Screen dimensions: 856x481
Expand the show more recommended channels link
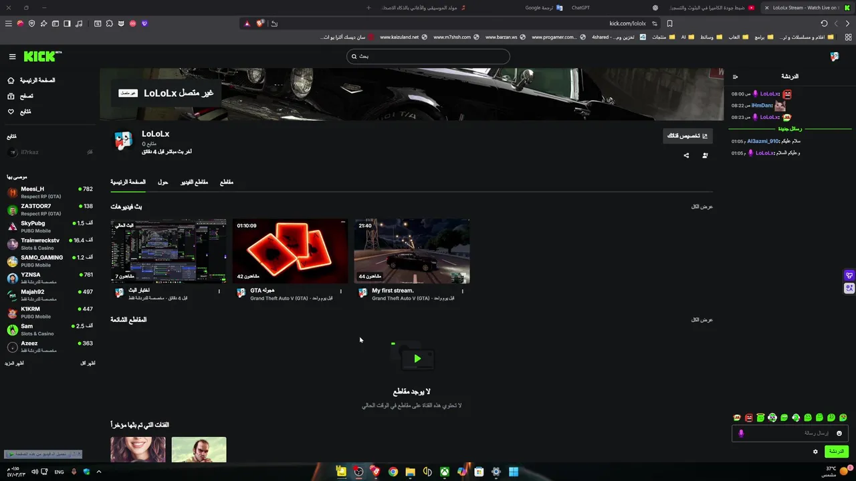coord(14,363)
